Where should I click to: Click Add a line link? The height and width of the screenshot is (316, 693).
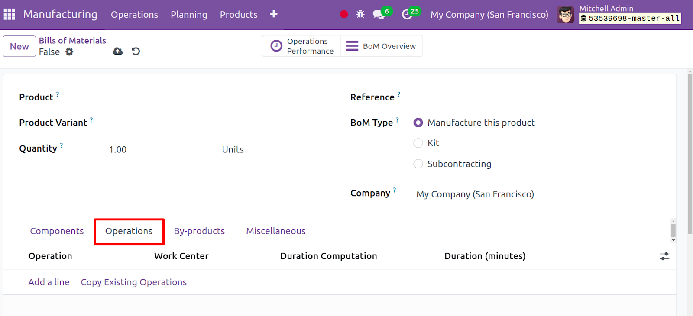pos(49,282)
